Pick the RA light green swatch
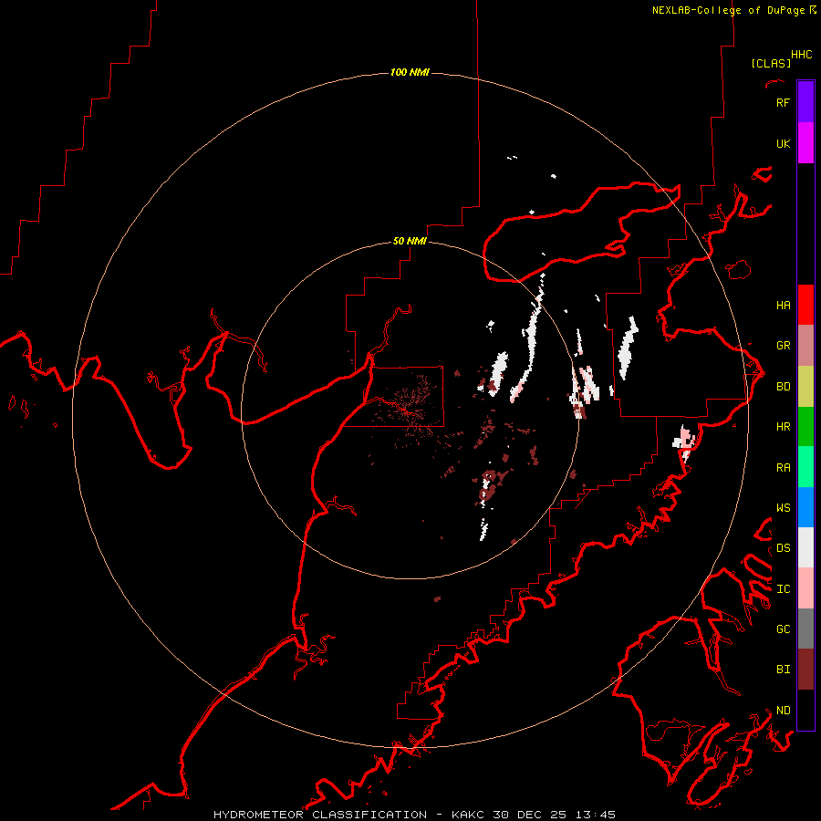The image size is (821, 821). pyautogui.click(x=805, y=466)
